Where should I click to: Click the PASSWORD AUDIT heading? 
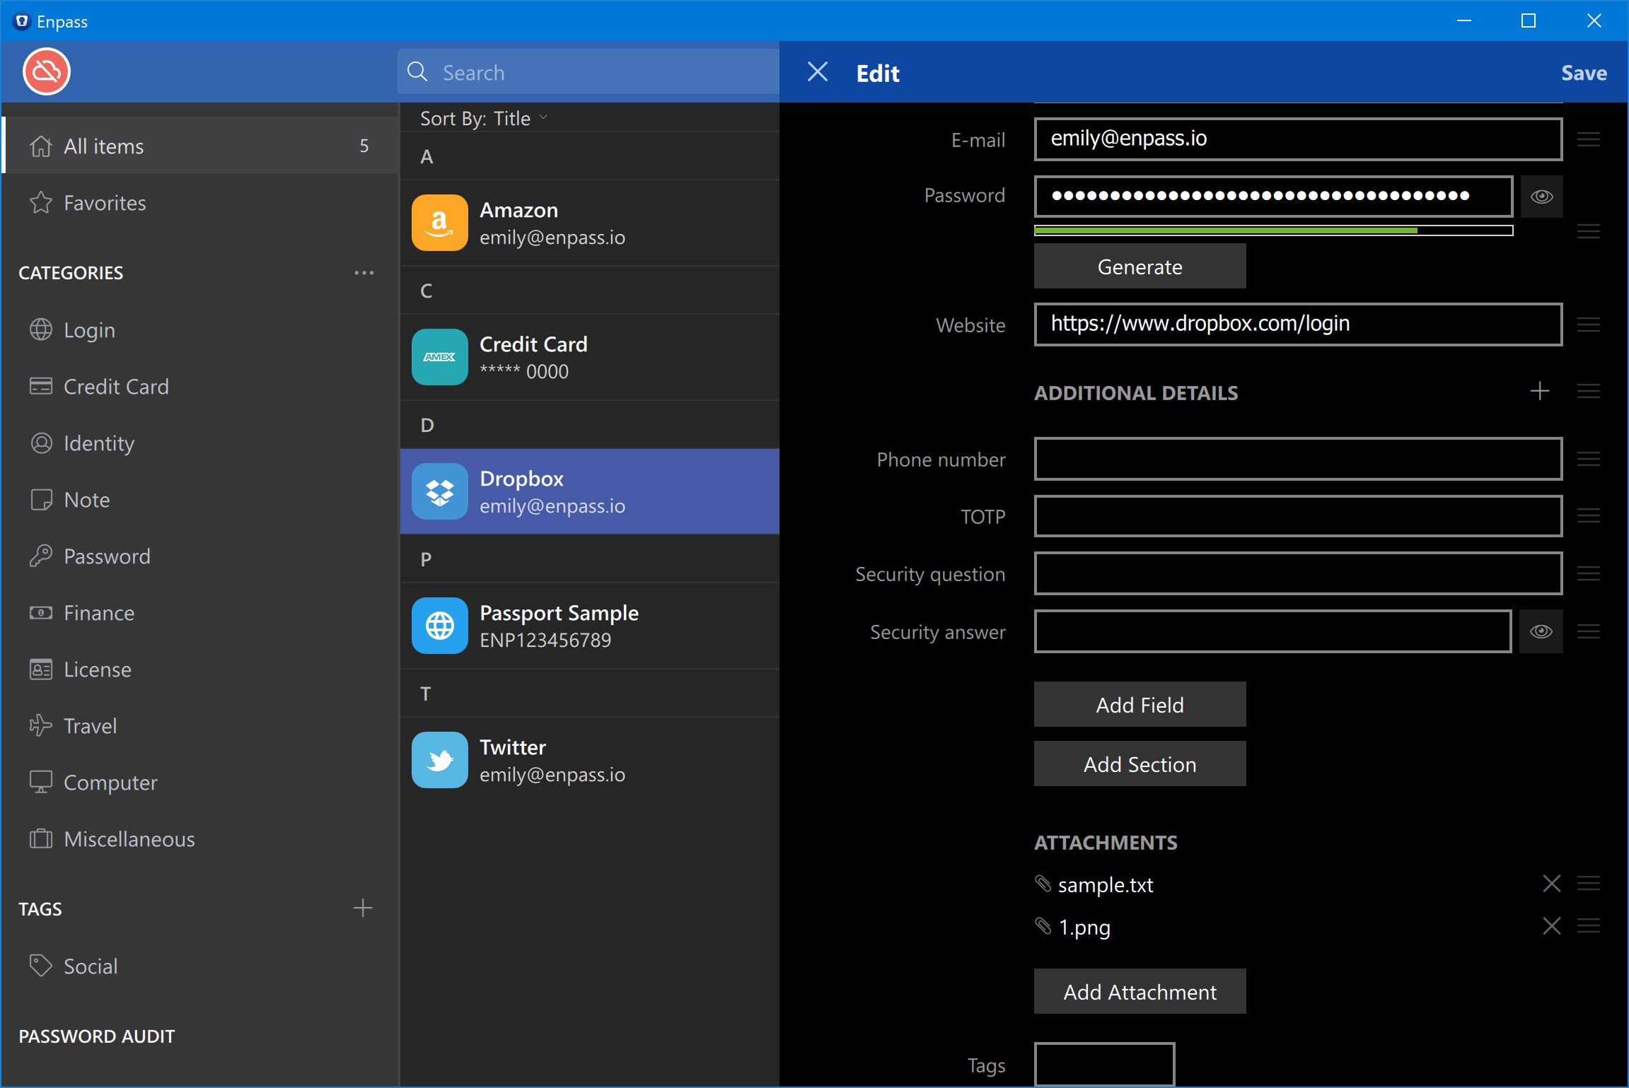click(96, 1036)
